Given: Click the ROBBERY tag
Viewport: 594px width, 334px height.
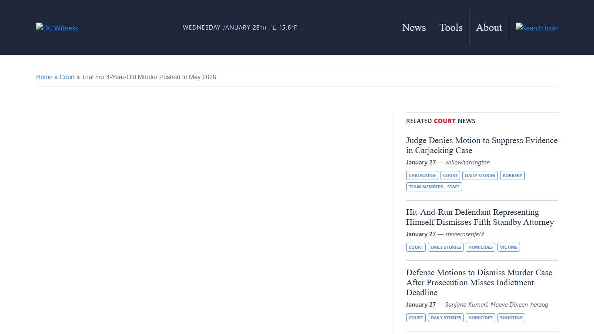Looking at the screenshot, I should 512,176.
